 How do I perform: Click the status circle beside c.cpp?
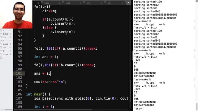[x=10, y=44]
